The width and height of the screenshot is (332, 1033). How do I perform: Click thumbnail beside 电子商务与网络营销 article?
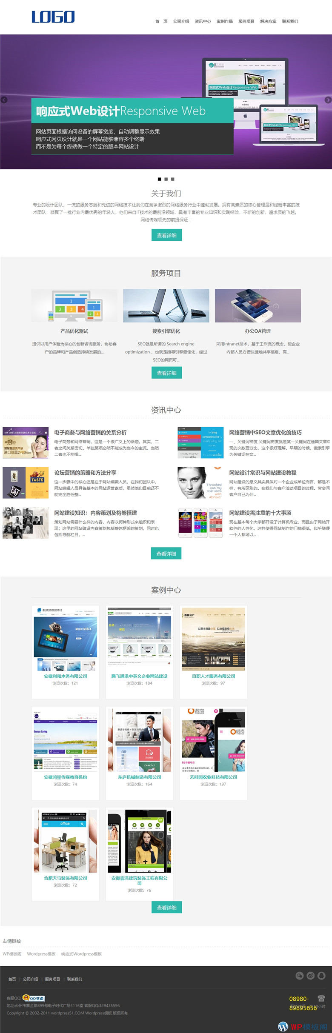[x=26, y=442]
